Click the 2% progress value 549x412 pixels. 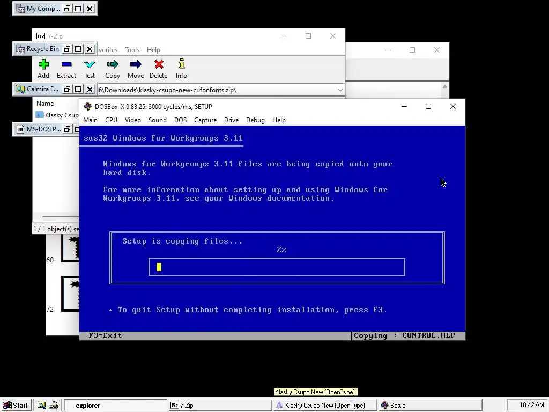281,250
